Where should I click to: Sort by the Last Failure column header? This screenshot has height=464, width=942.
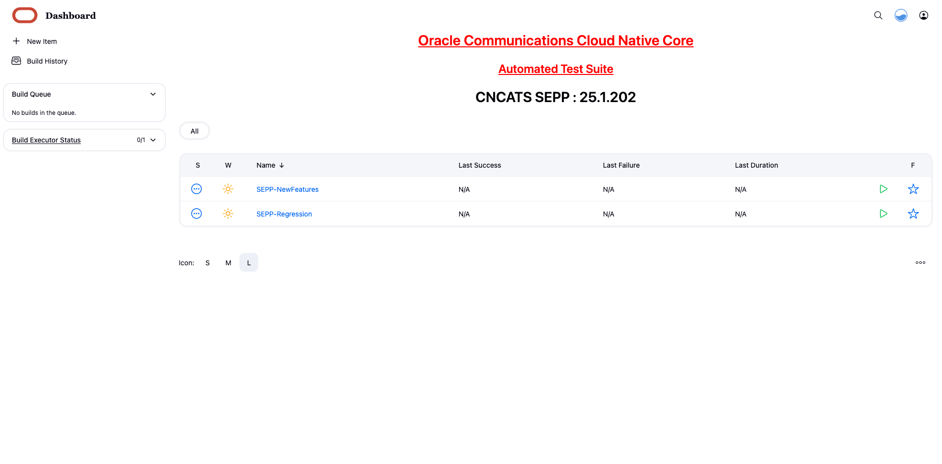point(621,165)
